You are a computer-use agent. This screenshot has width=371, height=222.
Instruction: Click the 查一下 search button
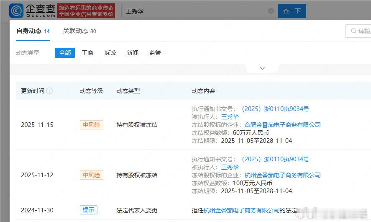pyautogui.click(x=292, y=11)
